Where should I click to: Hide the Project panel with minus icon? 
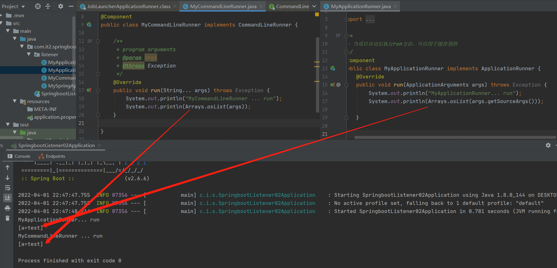[71, 6]
